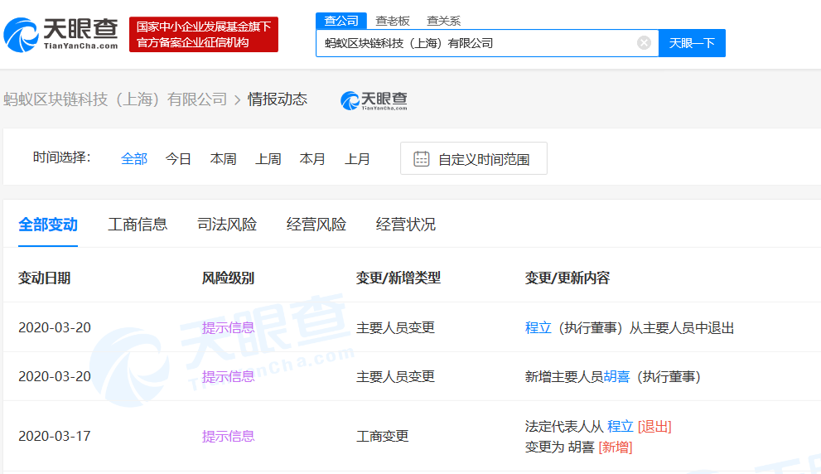Click the TianYanCha logo beside the breadcrumb
This screenshot has width=821, height=474.
(x=374, y=100)
